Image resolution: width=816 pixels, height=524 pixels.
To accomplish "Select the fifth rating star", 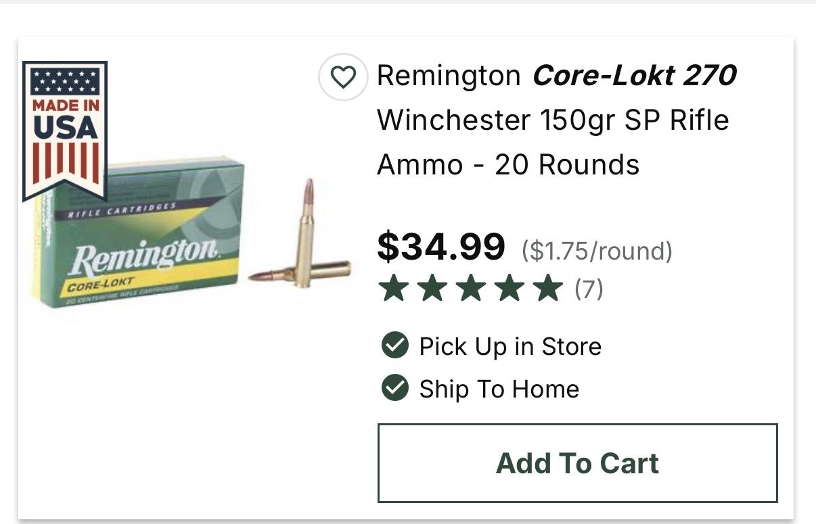I will pyautogui.click(x=547, y=289).
